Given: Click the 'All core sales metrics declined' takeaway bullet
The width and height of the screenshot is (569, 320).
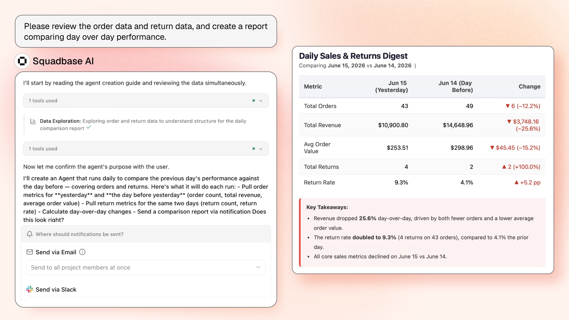Looking at the screenshot, I should coord(380,257).
